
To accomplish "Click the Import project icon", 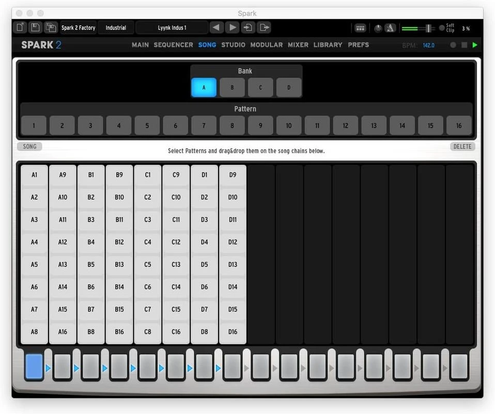I will (248, 27).
